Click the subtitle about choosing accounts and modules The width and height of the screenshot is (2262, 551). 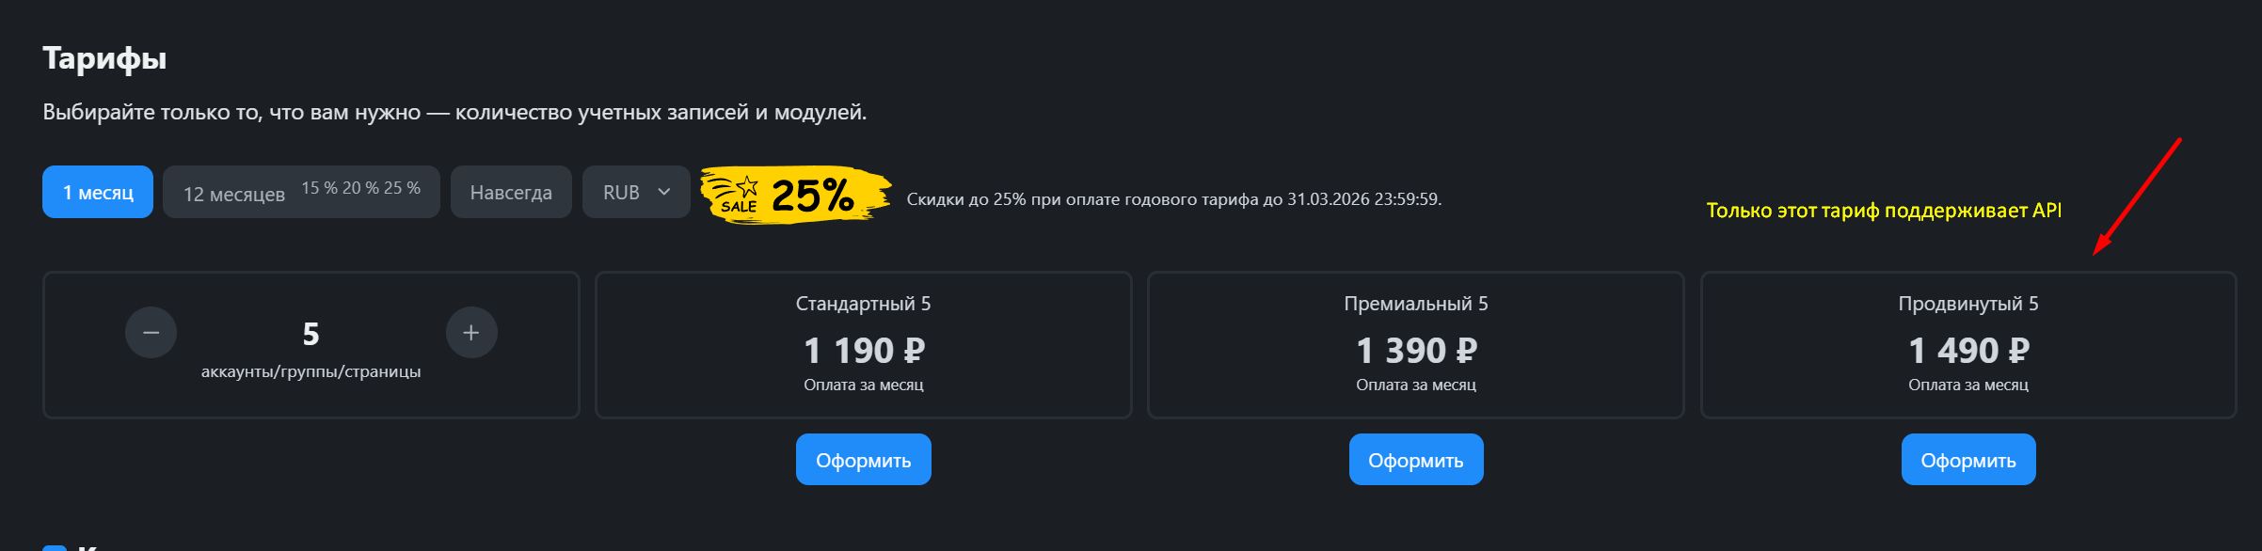point(454,113)
